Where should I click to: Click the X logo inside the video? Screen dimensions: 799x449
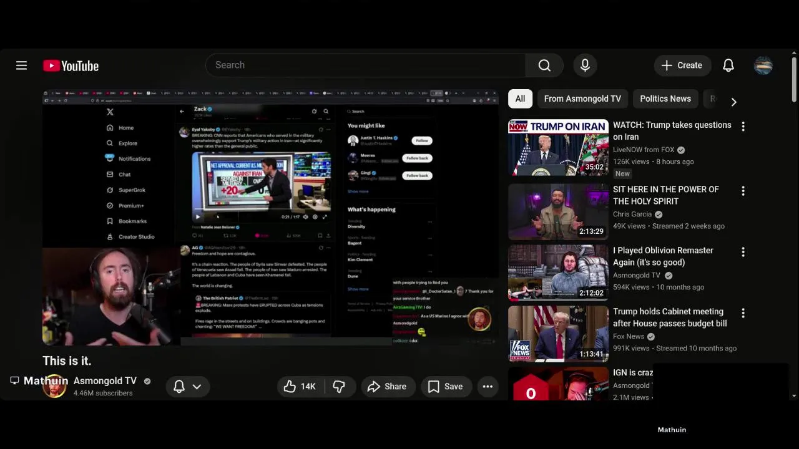point(110,112)
